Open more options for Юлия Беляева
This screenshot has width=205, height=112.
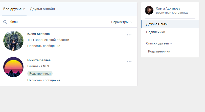point(129,35)
